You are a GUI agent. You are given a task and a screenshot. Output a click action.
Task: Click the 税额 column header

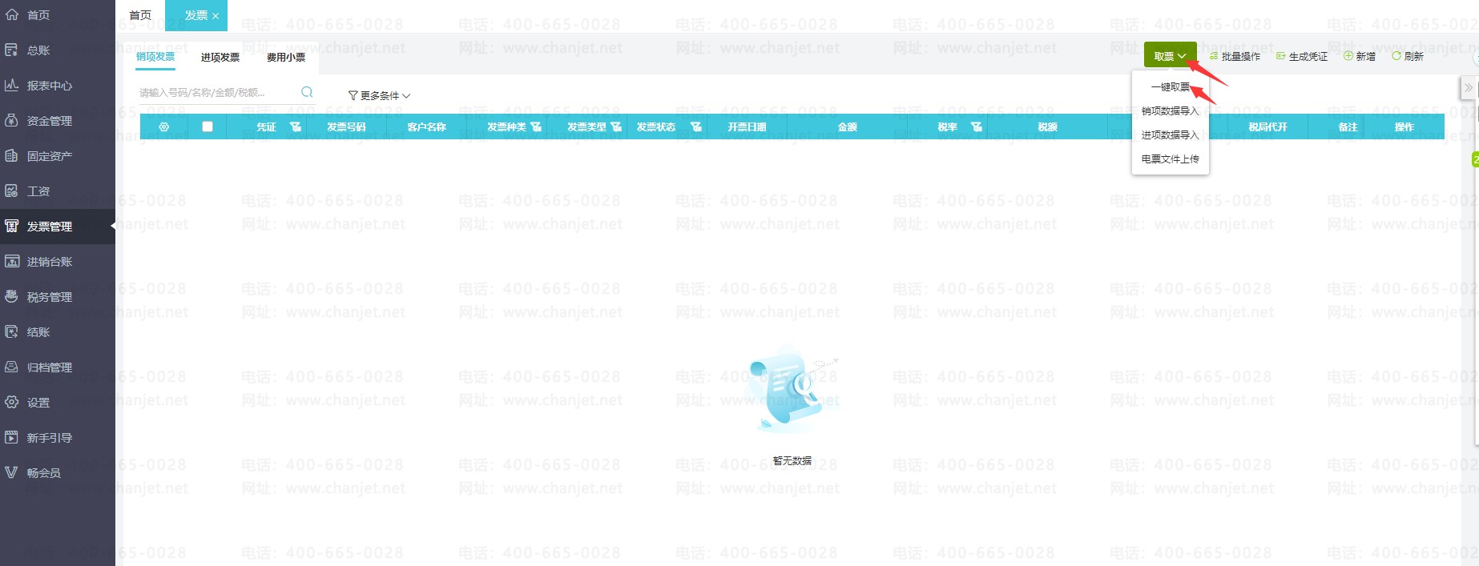pos(1048,126)
